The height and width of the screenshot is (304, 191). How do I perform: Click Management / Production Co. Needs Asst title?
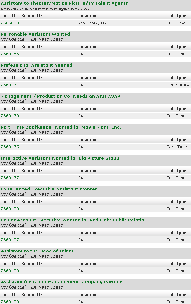tap(60, 96)
